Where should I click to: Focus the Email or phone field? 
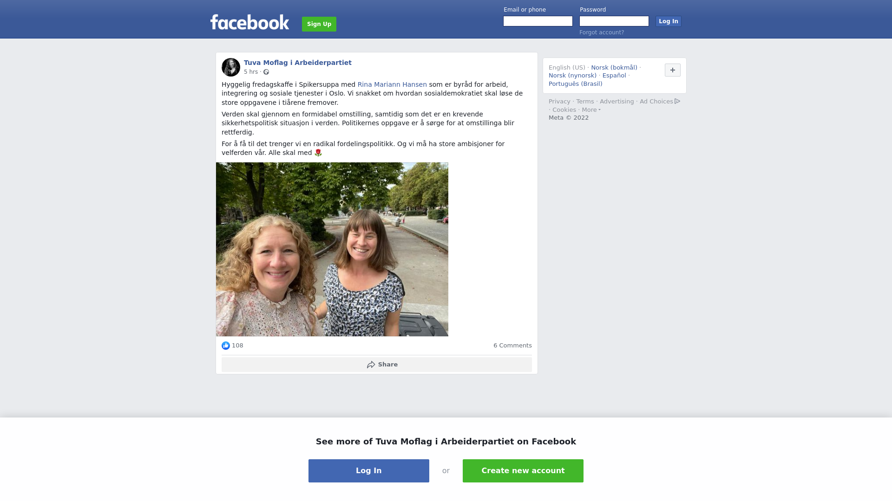coord(538,21)
